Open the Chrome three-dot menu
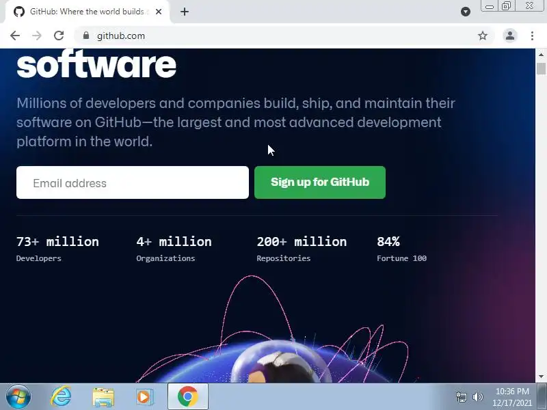547x410 pixels. coord(532,36)
